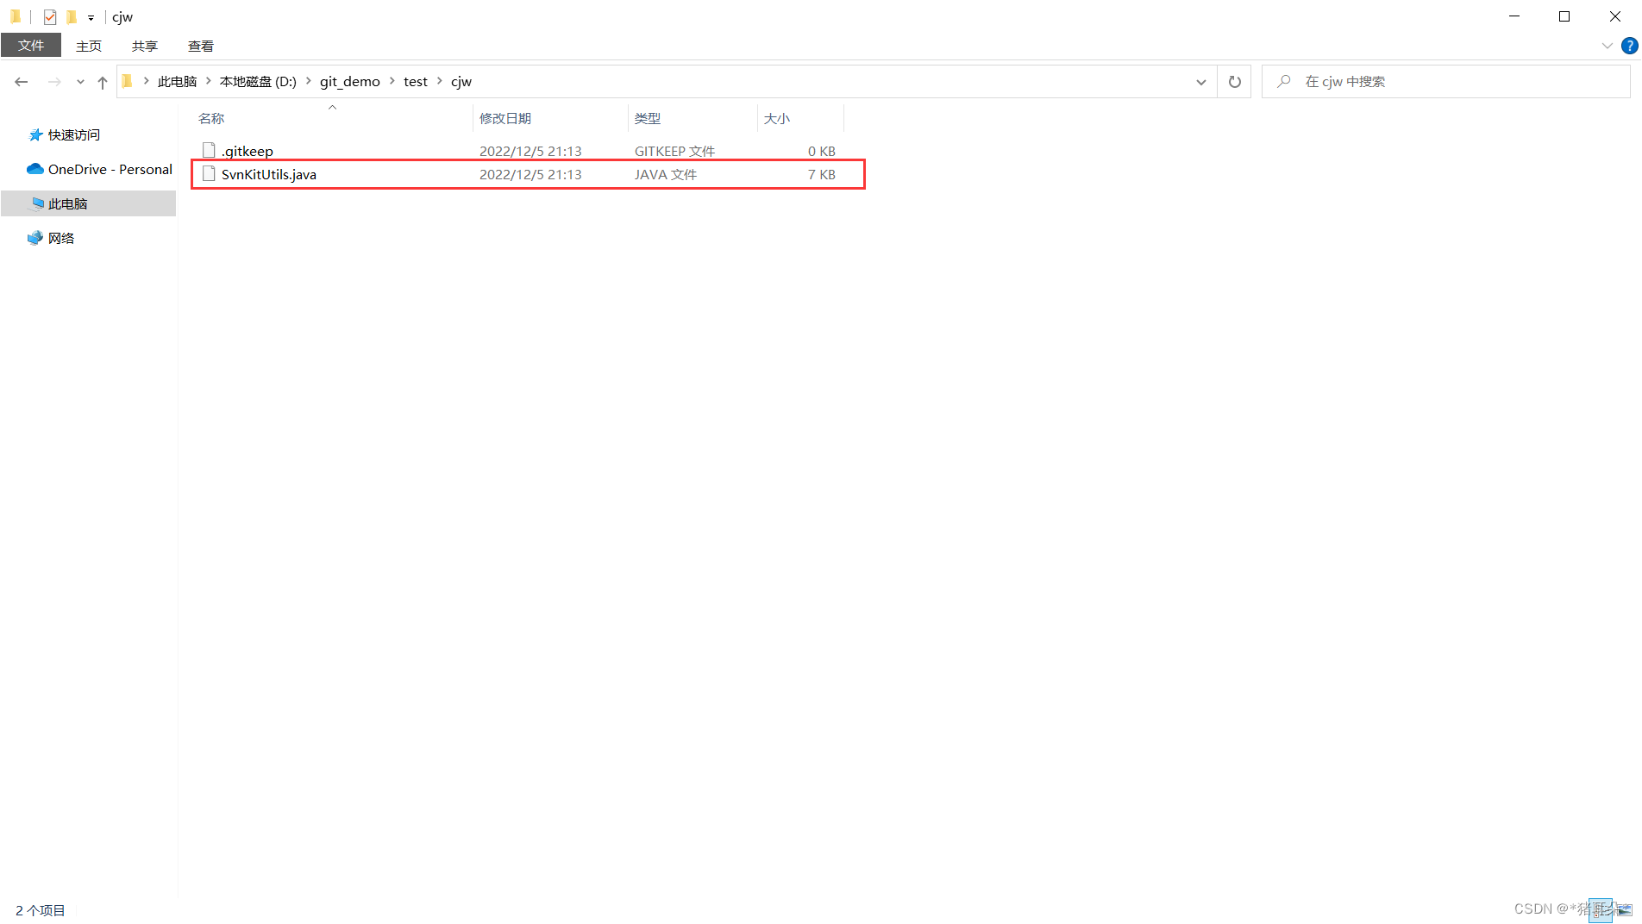The width and height of the screenshot is (1642, 924).
Task: Click the refresh icon in the address bar
Action: [1234, 81]
